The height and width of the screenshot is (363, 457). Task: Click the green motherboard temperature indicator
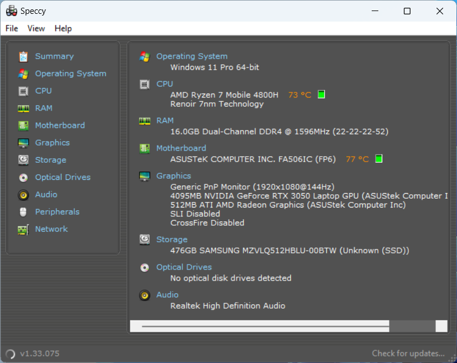click(x=378, y=159)
